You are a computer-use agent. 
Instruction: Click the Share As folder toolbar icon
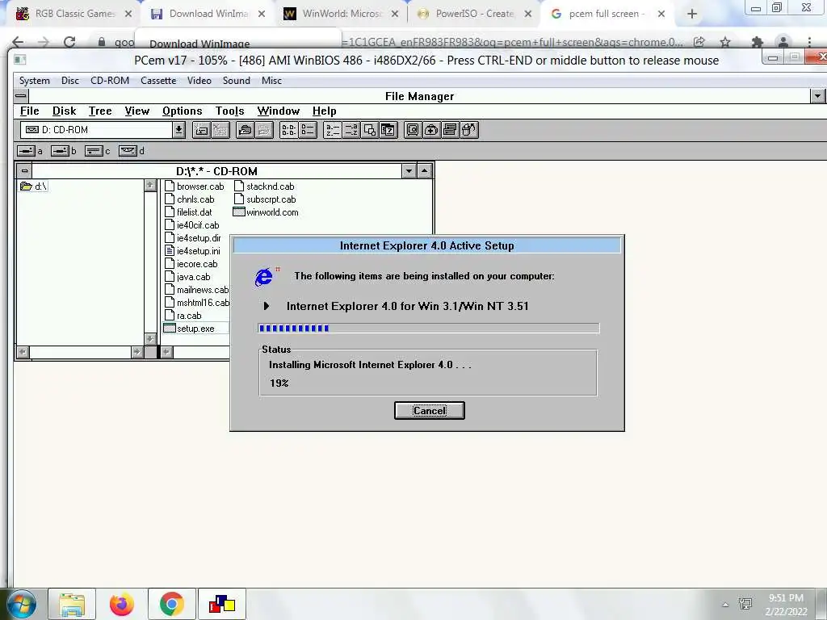coord(245,130)
